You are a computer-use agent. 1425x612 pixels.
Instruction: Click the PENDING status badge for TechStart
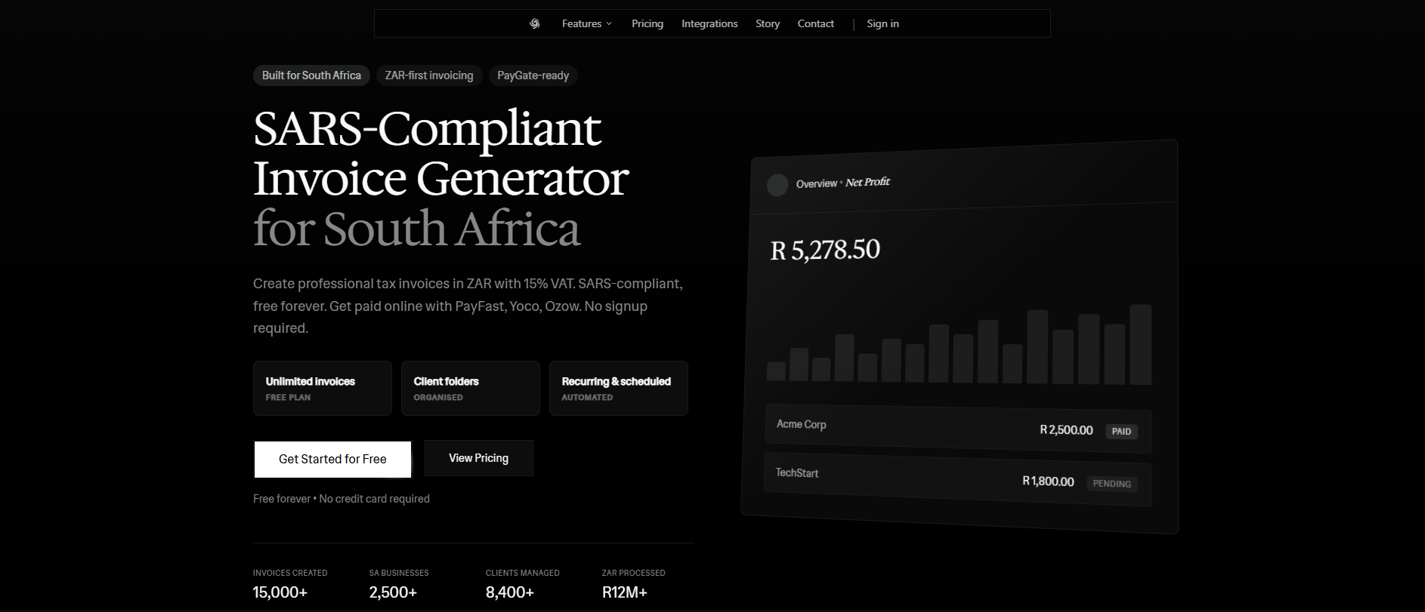(x=1111, y=484)
